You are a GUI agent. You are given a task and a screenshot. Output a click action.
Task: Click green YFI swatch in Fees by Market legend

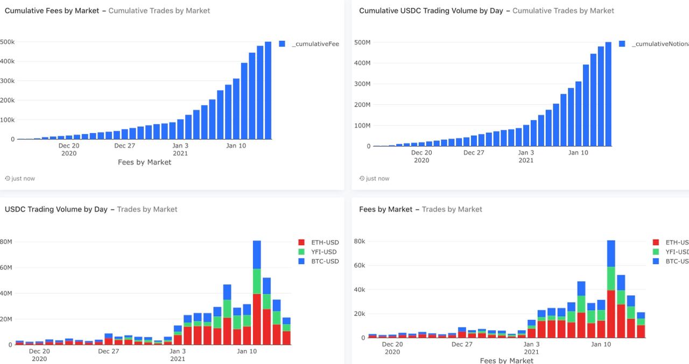coord(656,252)
